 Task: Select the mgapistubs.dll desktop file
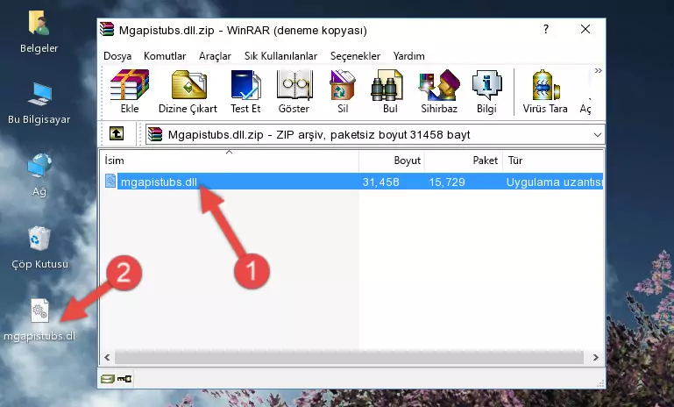pos(39,320)
